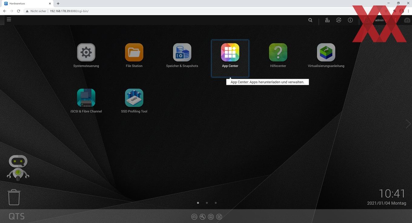Open the Systemsteuerung app
Image resolution: width=412 pixels, height=223 pixels.
click(x=86, y=53)
